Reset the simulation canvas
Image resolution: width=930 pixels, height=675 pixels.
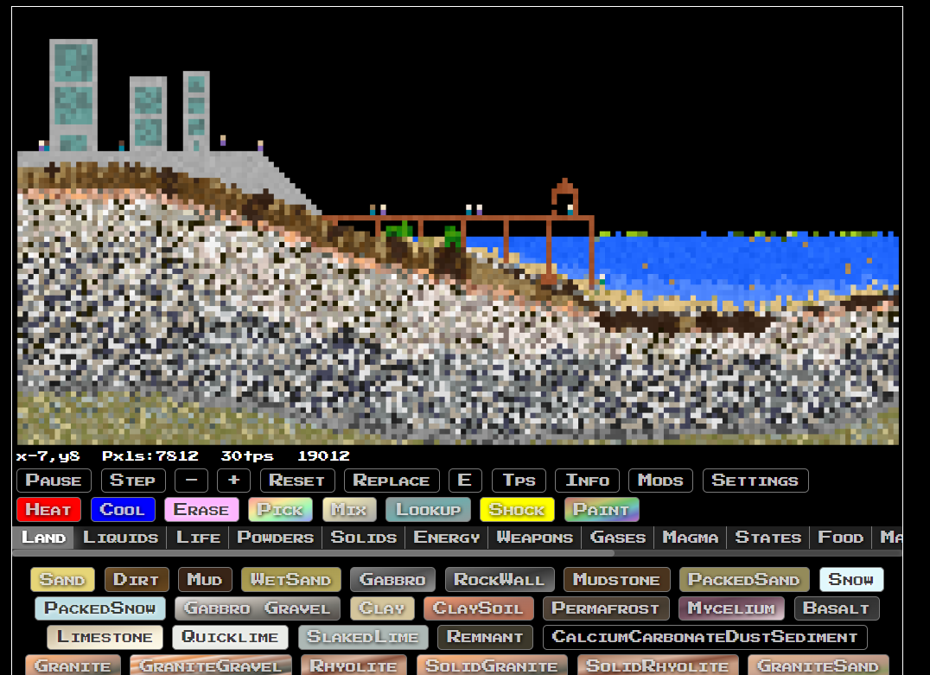pyautogui.click(x=297, y=481)
